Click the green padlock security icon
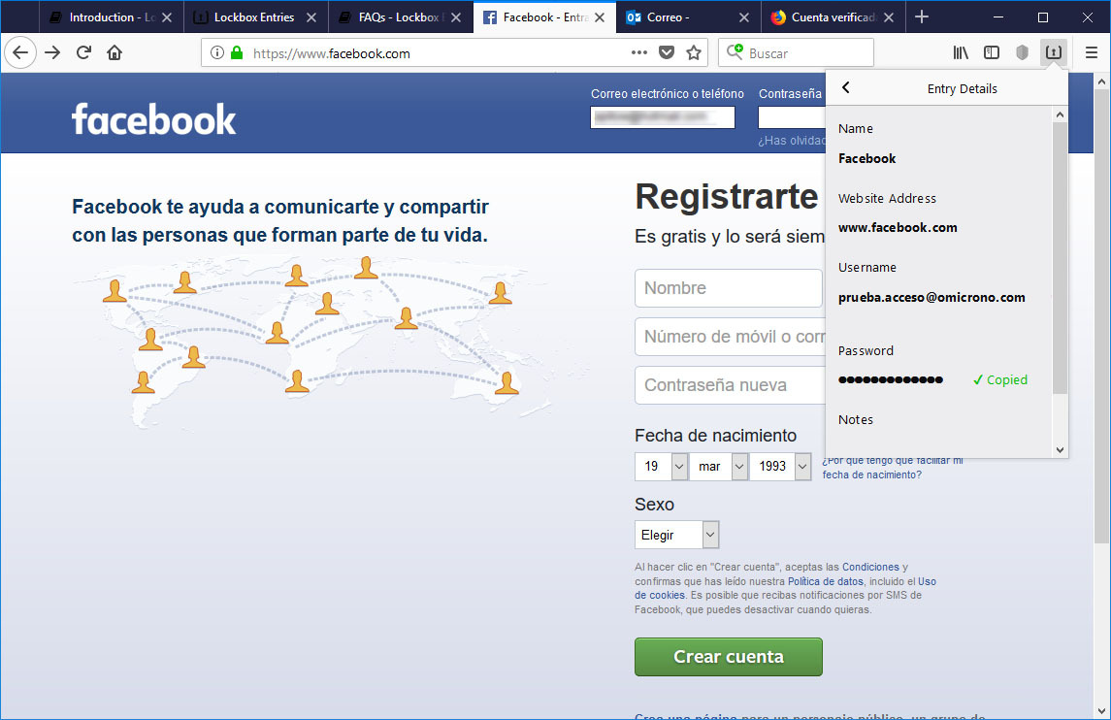1111x720 pixels. tap(237, 52)
